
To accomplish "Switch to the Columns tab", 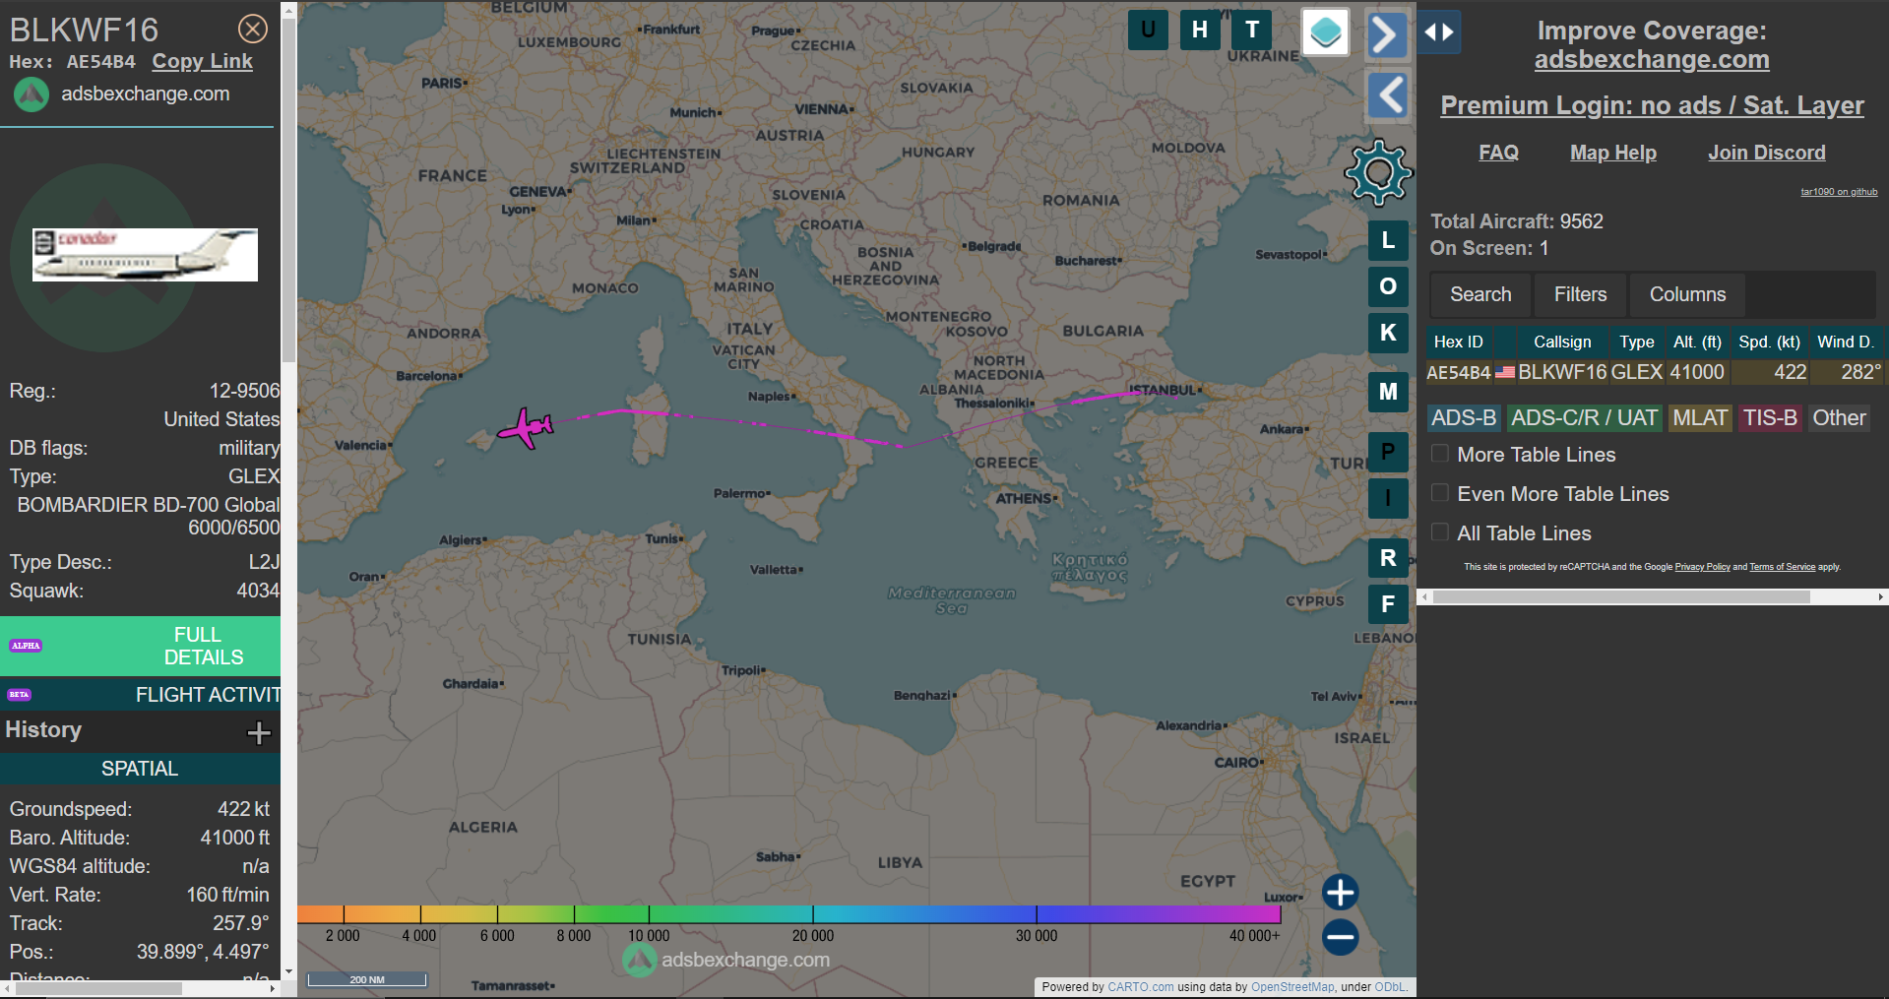I will pyautogui.click(x=1687, y=294).
